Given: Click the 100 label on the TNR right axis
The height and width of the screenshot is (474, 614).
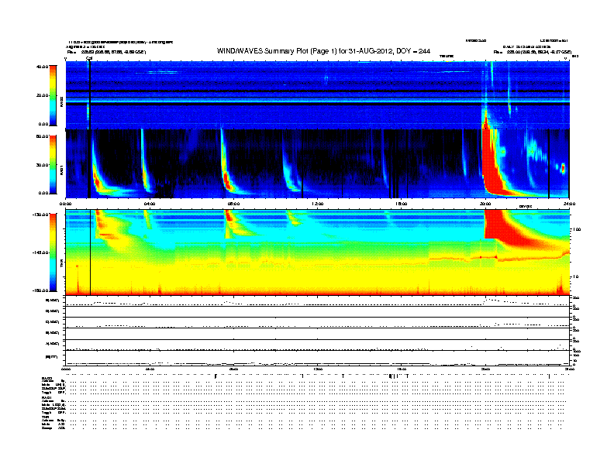Looking at the screenshot, I should click(577, 229).
